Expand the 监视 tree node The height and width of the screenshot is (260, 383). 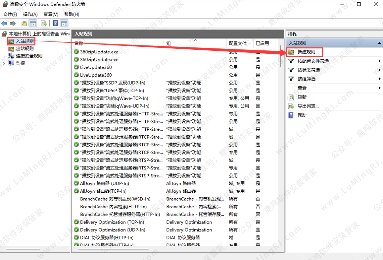[x=4, y=63]
